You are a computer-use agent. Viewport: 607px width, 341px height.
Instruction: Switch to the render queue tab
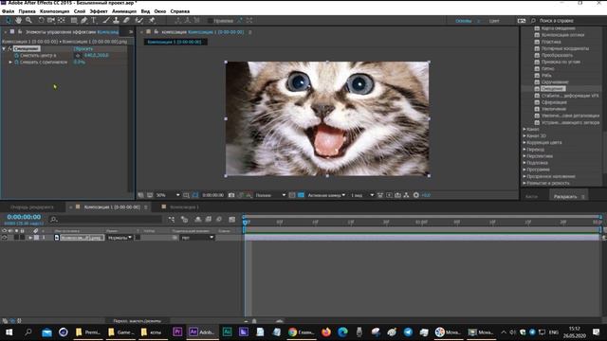[x=32, y=207]
